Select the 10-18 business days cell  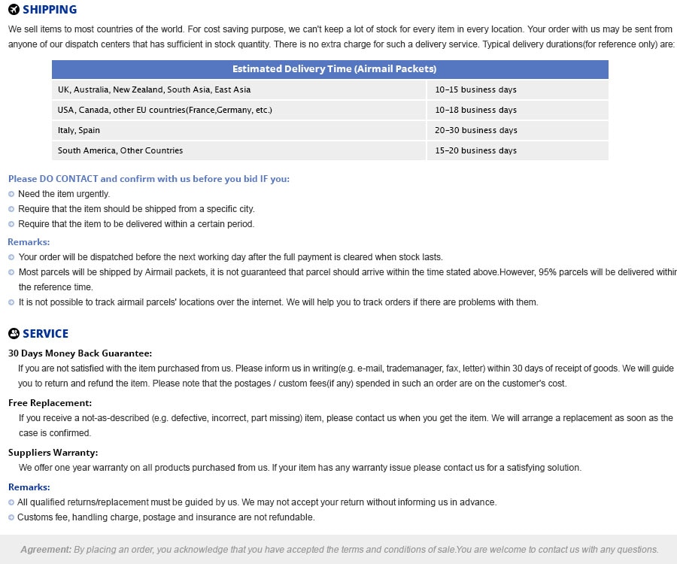coord(518,110)
